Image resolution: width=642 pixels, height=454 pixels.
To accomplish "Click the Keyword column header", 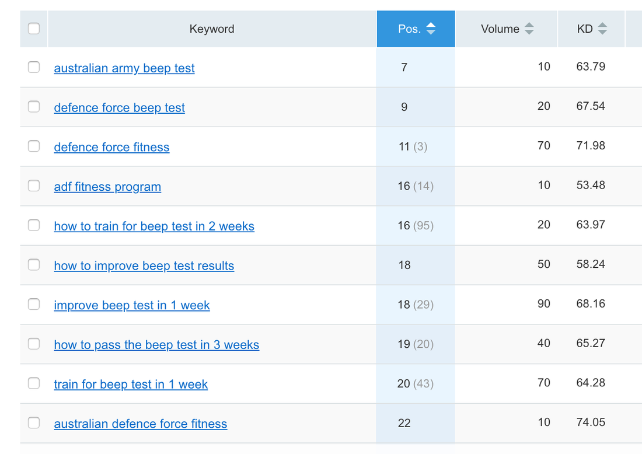I will pyautogui.click(x=212, y=29).
